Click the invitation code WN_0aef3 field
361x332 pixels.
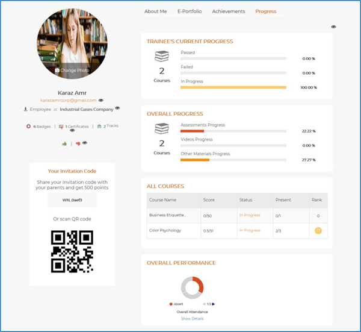[72, 200]
